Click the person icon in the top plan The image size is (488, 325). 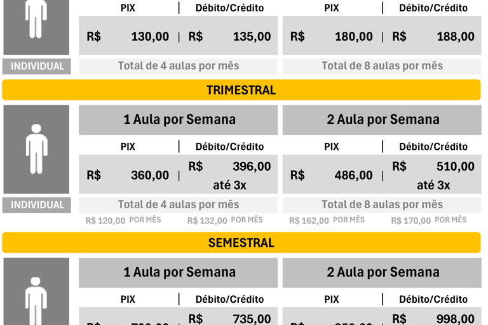[36, 18]
